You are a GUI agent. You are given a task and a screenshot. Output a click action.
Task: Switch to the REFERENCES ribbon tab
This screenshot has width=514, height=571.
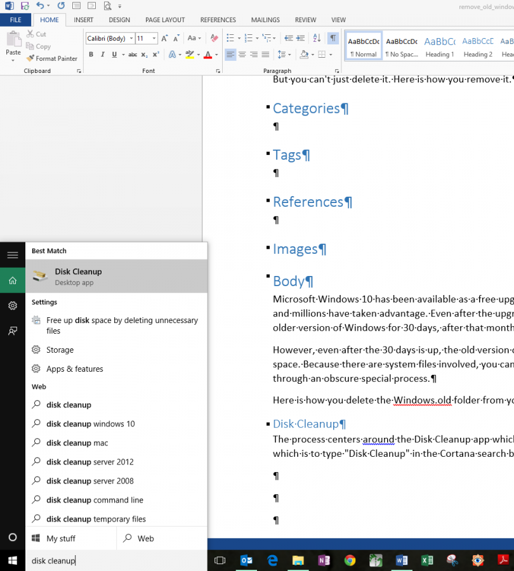coord(218,20)
